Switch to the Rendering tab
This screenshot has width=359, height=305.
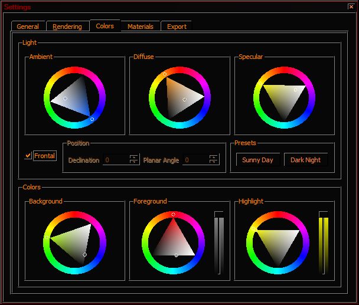67,27
